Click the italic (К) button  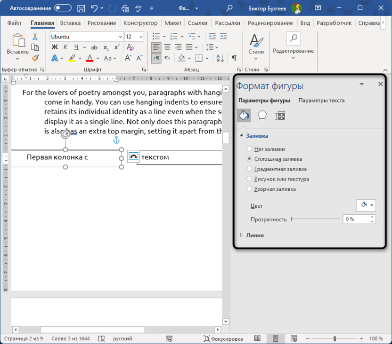65,47
